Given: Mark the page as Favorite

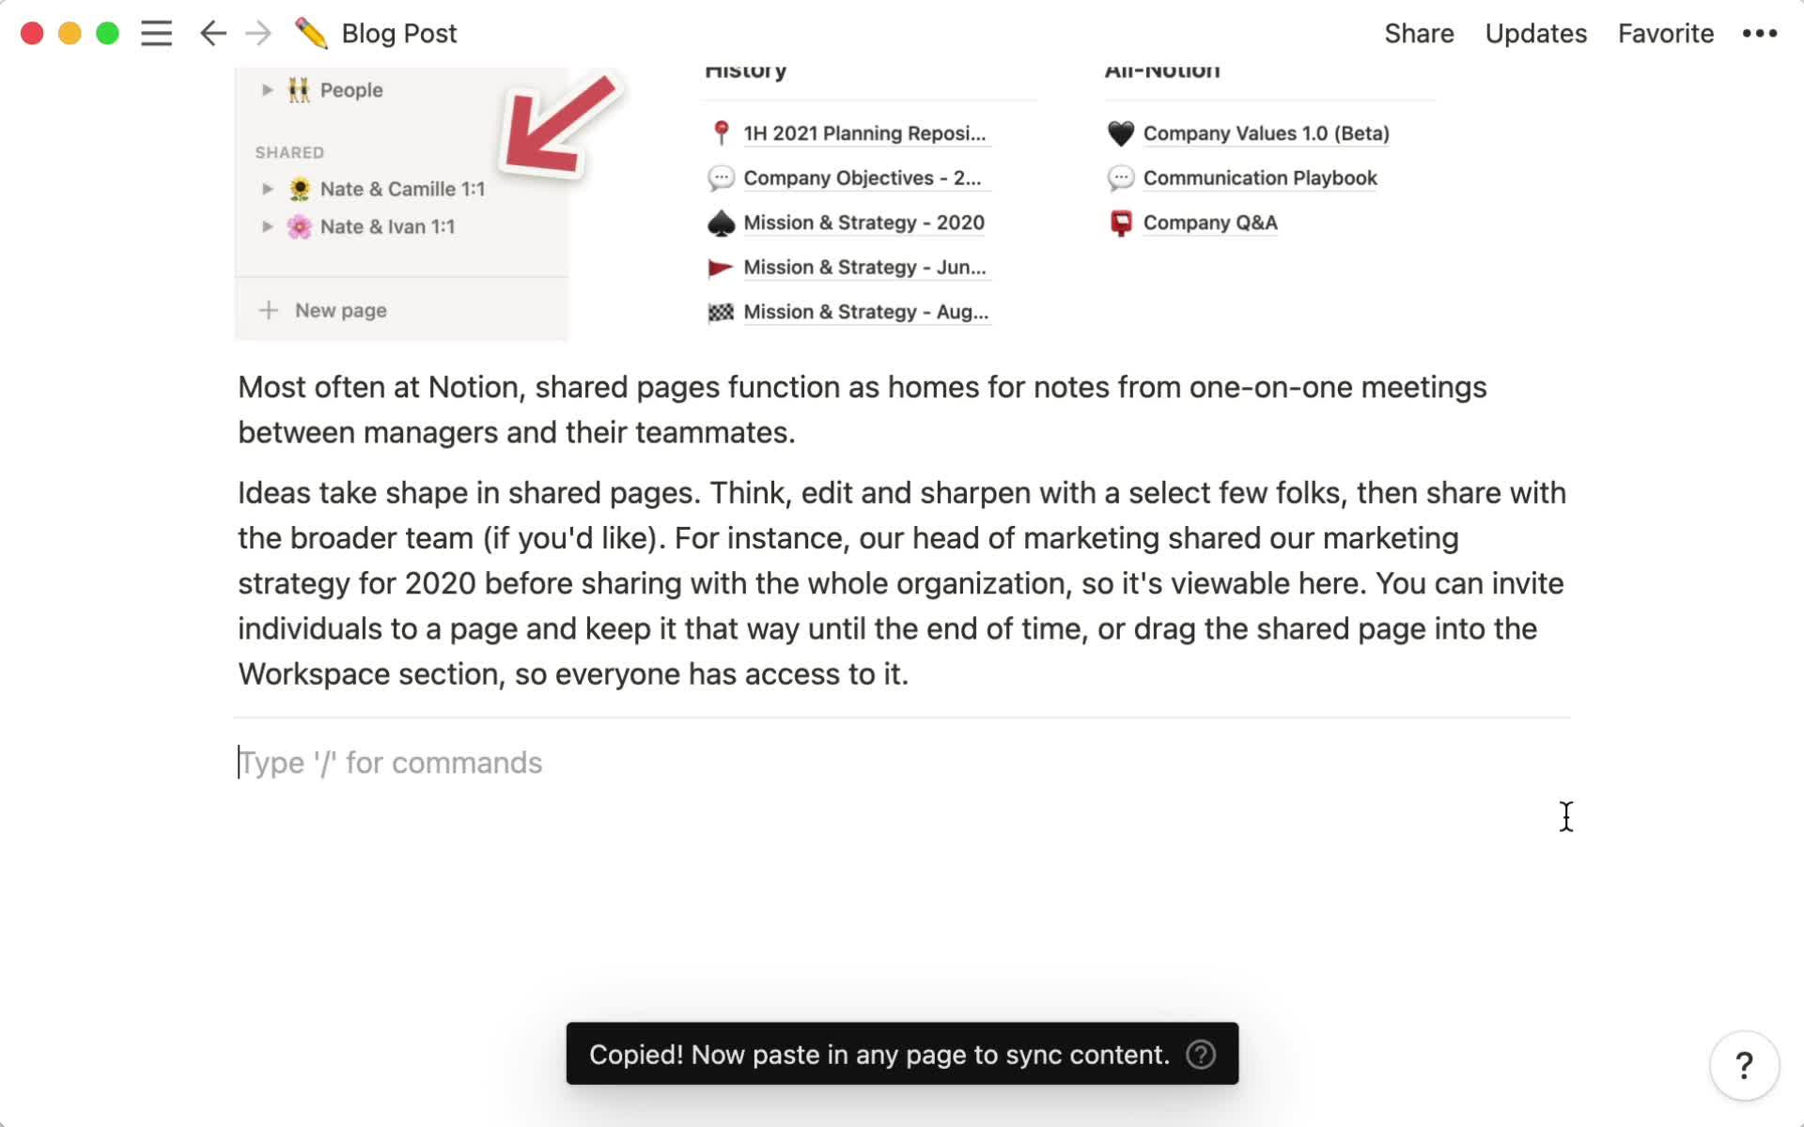Looking at the screenshot, I should pyautogui.click(x=1665, y=34).
